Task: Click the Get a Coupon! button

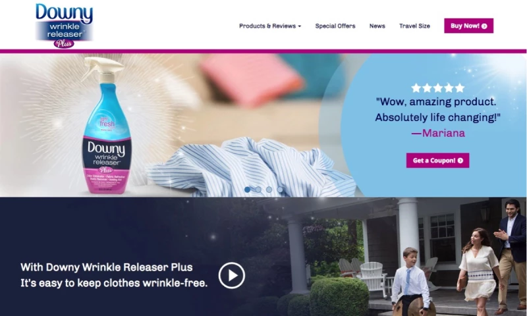Action: (437, 161)
